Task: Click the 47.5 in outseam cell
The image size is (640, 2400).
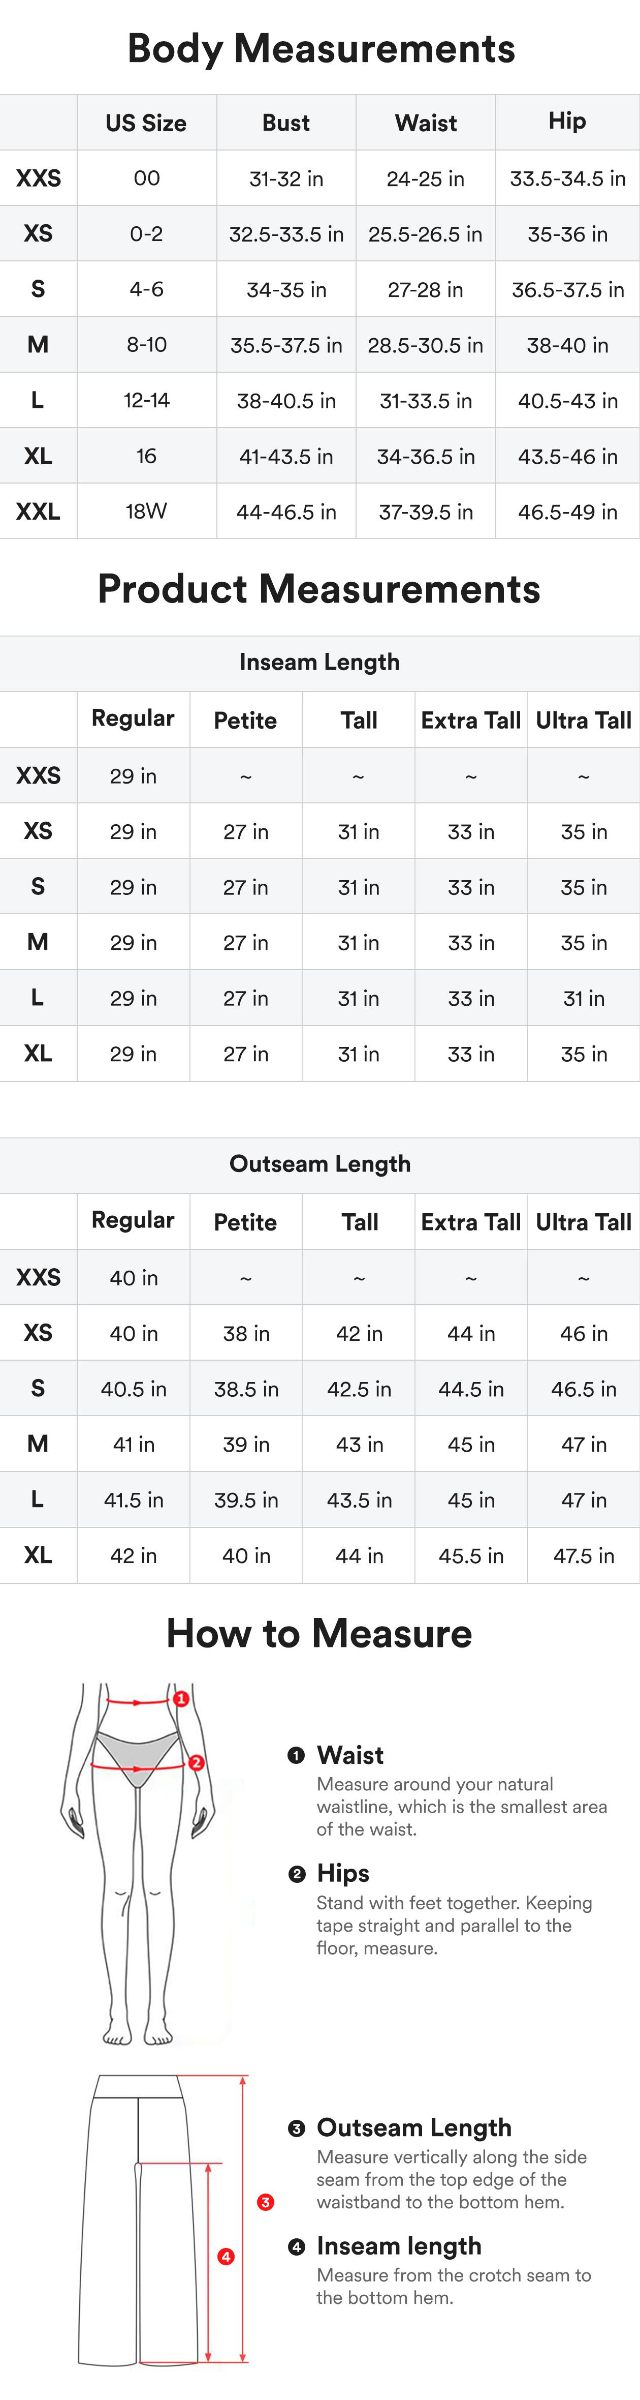Action: (x=583, y=1555)
